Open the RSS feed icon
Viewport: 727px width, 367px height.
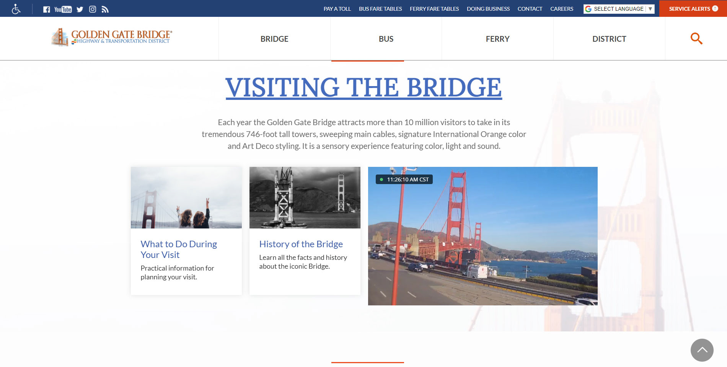pos(105,9)
